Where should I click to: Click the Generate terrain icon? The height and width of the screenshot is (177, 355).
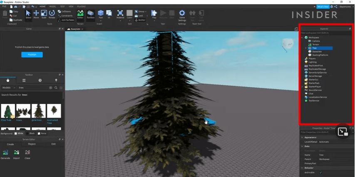[x=5, y=153]
